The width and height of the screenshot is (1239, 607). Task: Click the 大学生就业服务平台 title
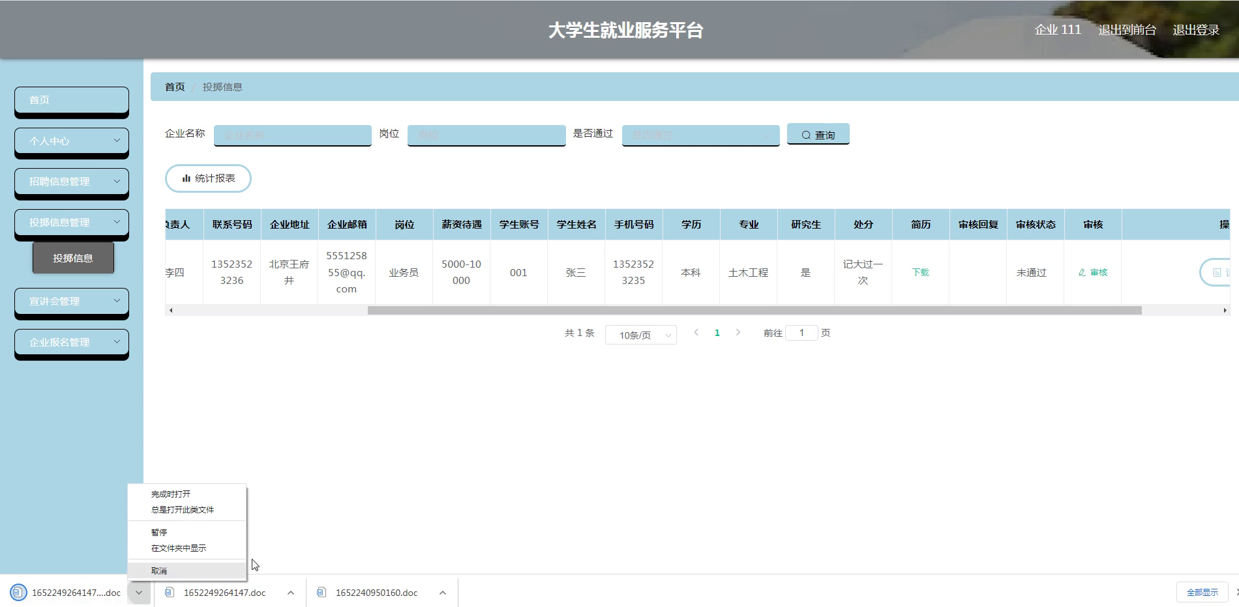[x=625, y=30]
